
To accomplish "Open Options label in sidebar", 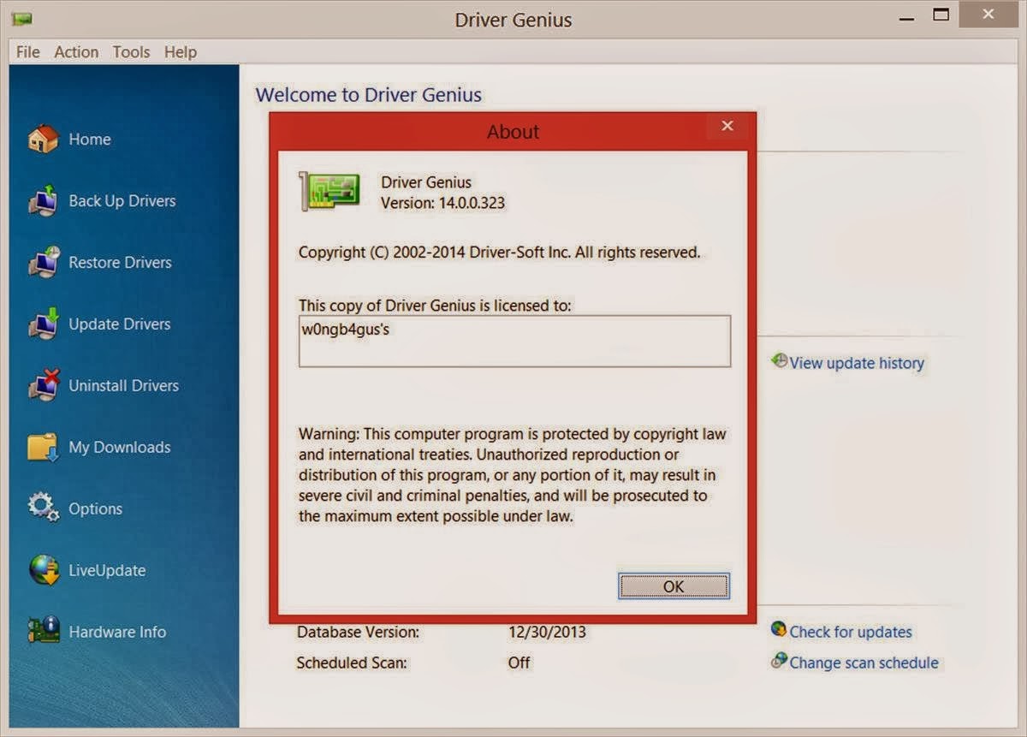I will pyautogui.click(x=96, y=509).
